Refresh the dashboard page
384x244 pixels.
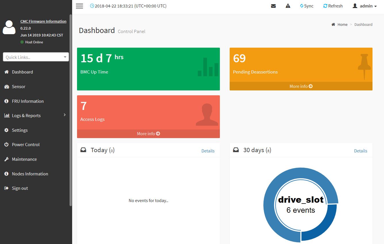[x=333, y=6]
